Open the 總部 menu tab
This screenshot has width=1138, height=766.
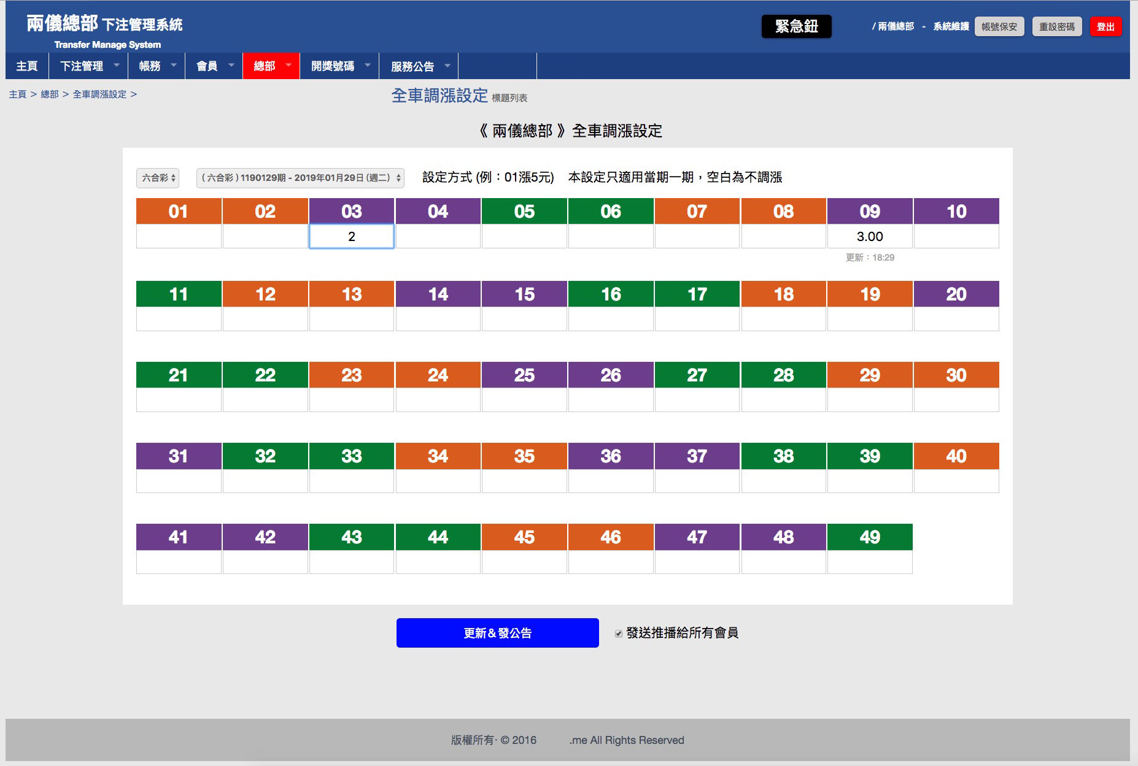pos(265,66)
